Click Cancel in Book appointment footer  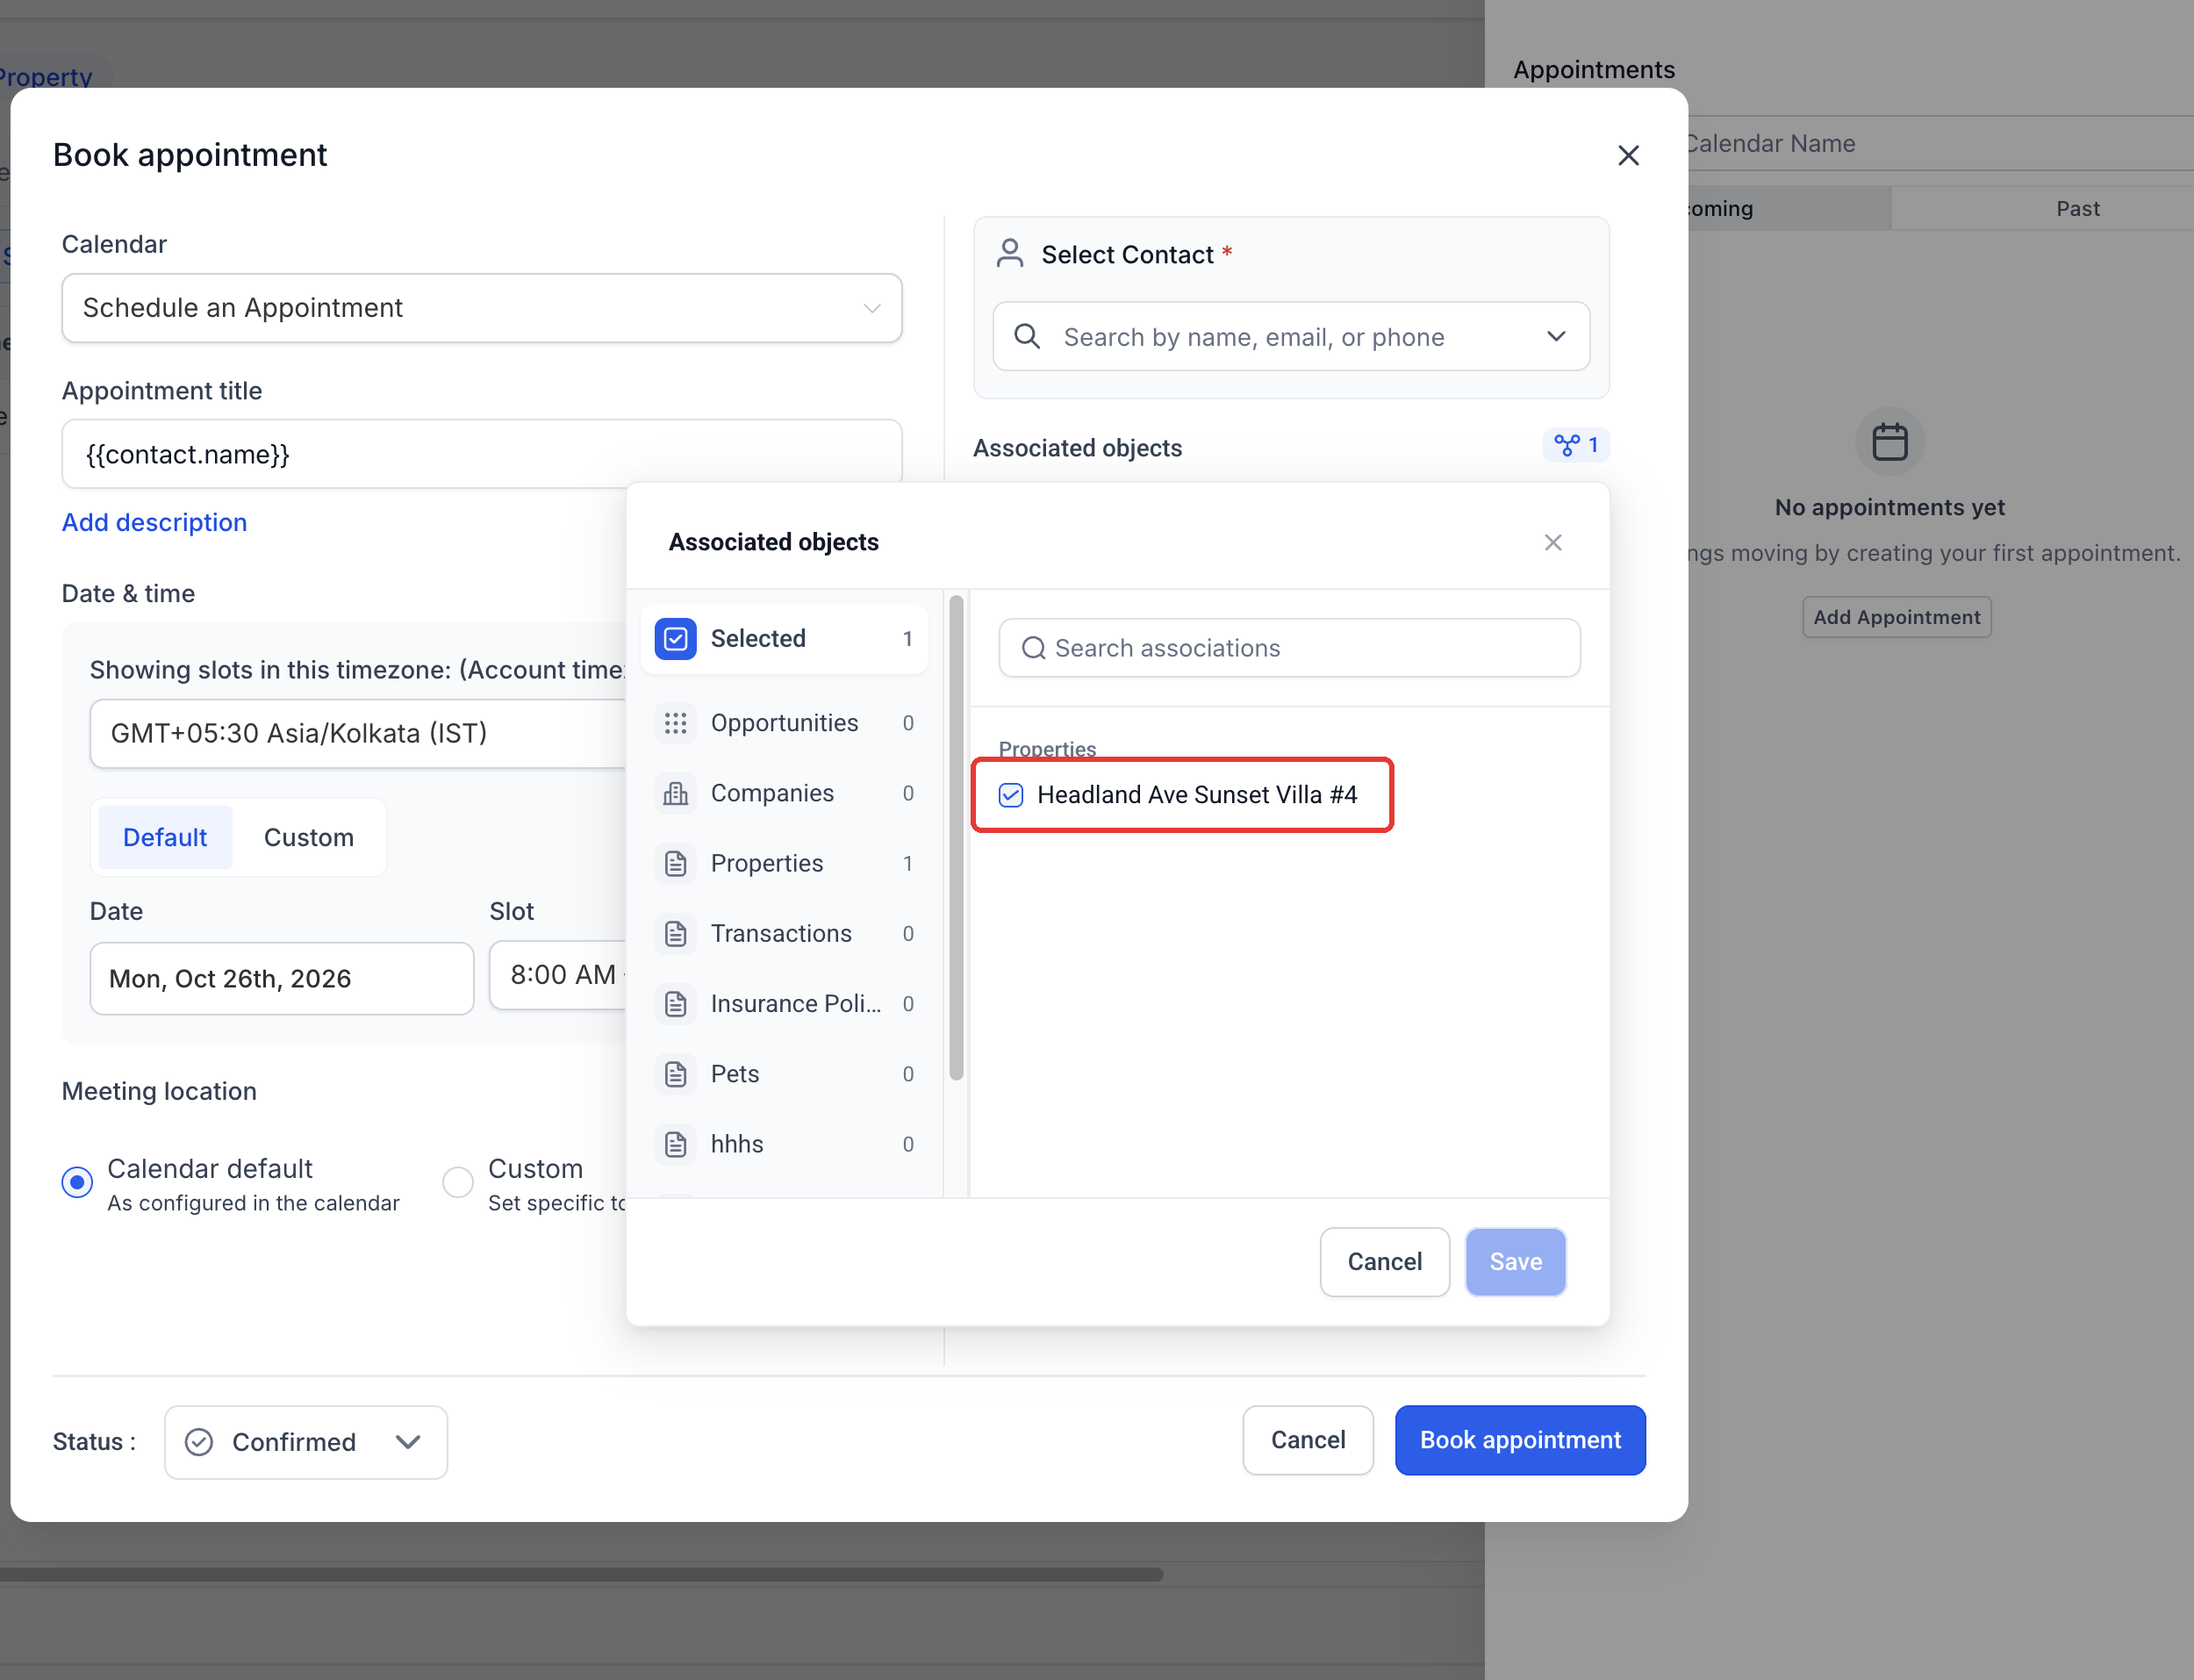tap(1308, 1440)
